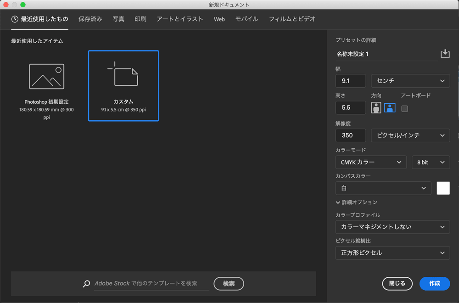Screen dimensions: 459x303
Task: Select the landscape orientation icon
Action: [389, 107]
